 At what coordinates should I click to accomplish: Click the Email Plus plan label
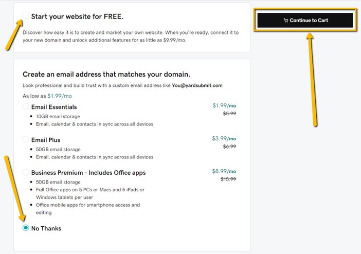click(46, 140)
